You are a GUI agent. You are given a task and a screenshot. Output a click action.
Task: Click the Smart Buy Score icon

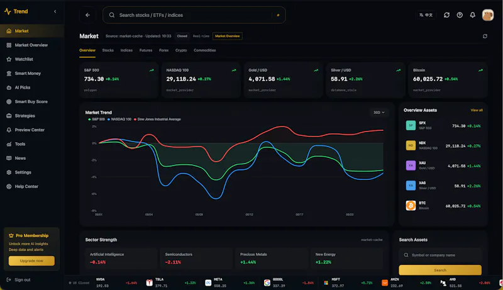9,102
